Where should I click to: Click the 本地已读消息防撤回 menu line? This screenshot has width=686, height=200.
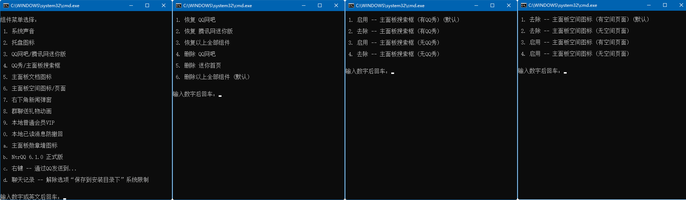point(37,134)
